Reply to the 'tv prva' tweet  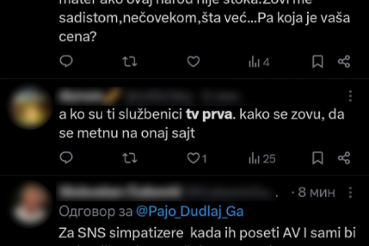tap(67, 157)
